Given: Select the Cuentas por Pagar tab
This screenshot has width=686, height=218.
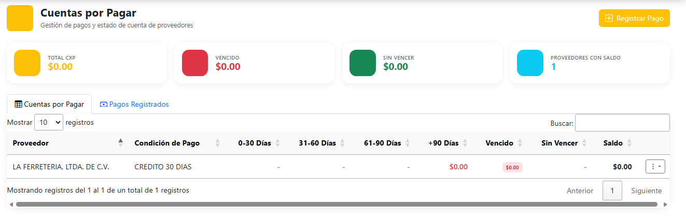Looking at the screenshot, I should [49, 104].
